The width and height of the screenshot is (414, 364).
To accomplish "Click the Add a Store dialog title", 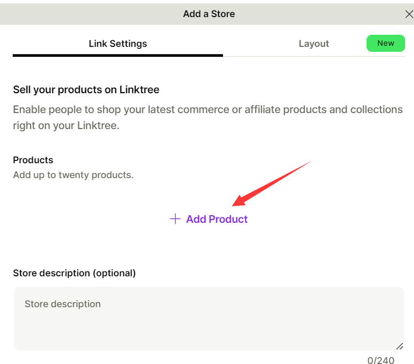I will point(209,14).
